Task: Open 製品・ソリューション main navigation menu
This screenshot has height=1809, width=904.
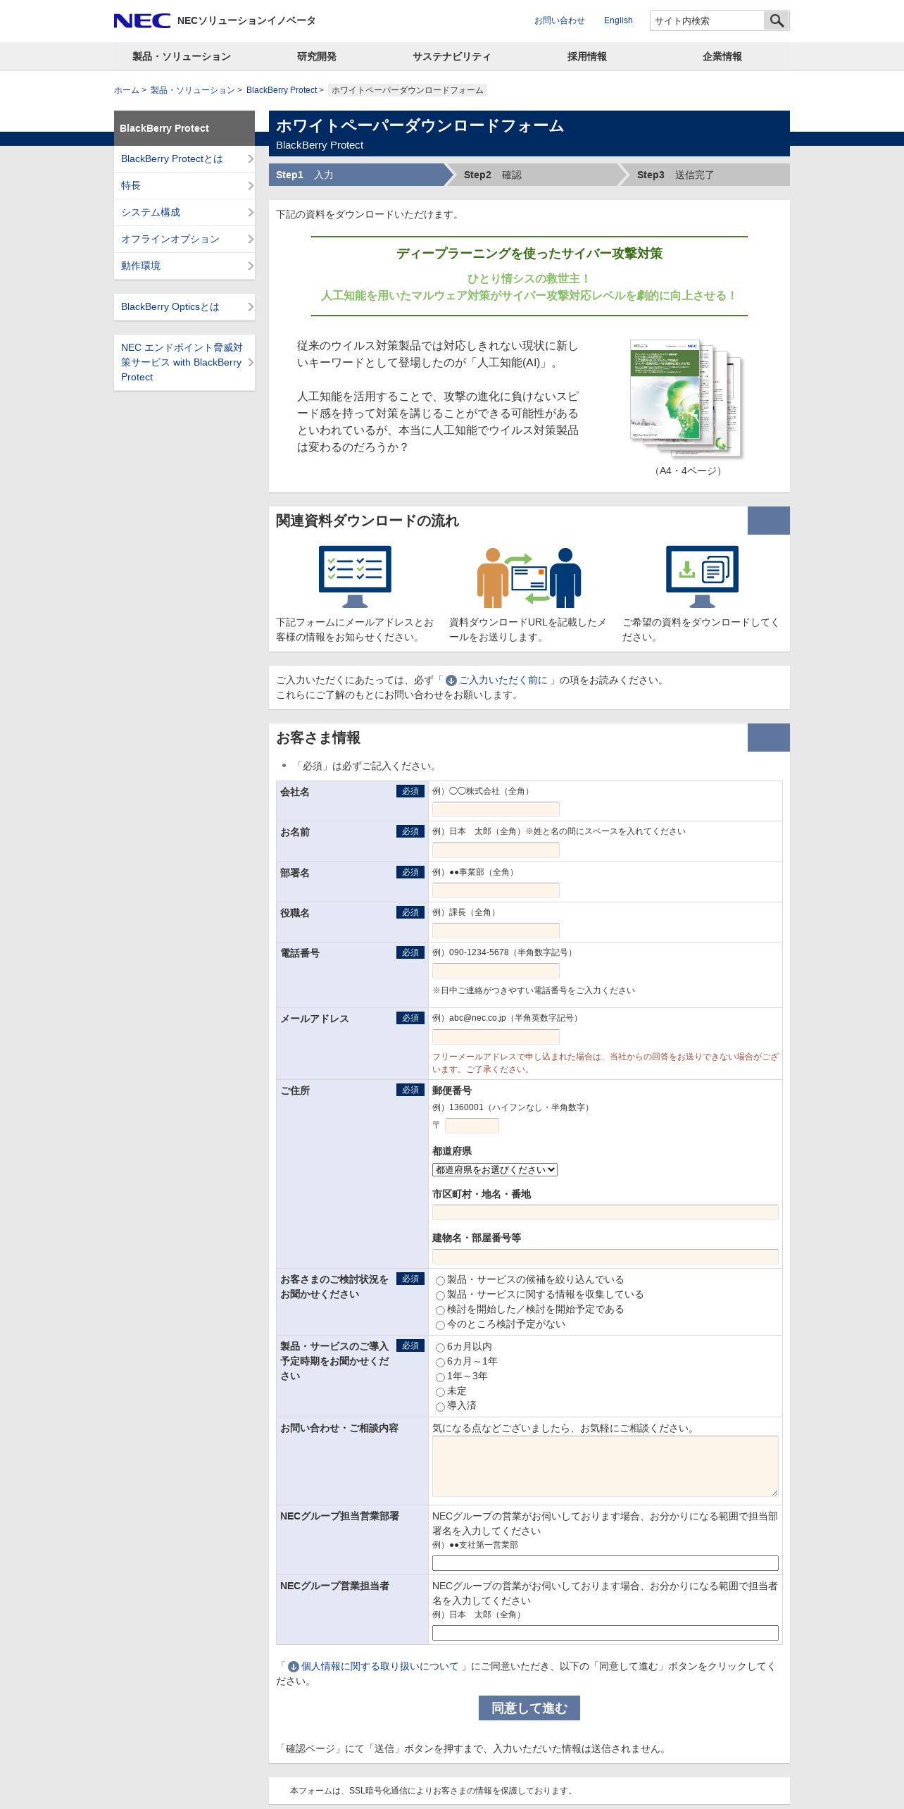Action: [182, 56]
